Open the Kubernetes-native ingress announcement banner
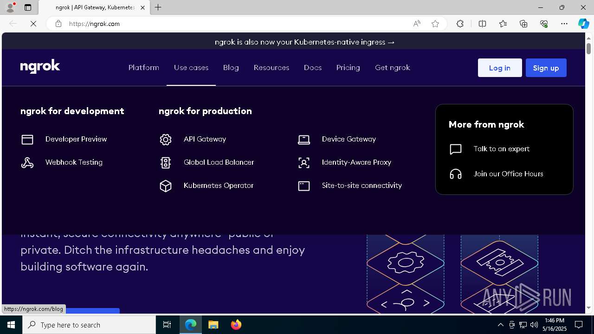 tap(305, 42)
